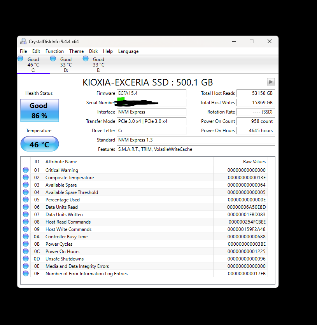Select the Composite Temperature attribute name
The height and width of the screenshot is (325, 317).
coord(70,178)
